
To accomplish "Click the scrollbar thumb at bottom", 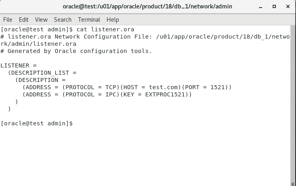I will tap(293, 184).
